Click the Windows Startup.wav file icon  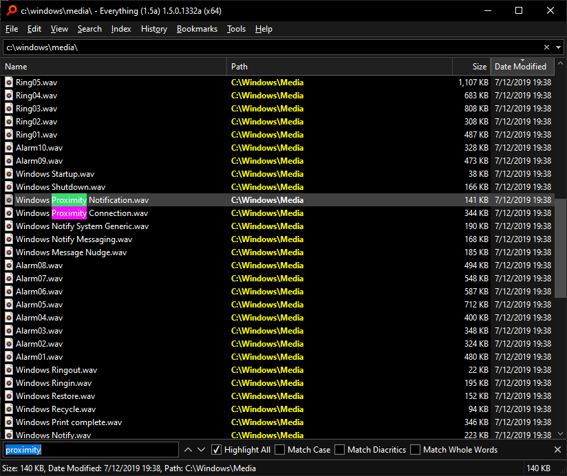[x=9, y=174]
